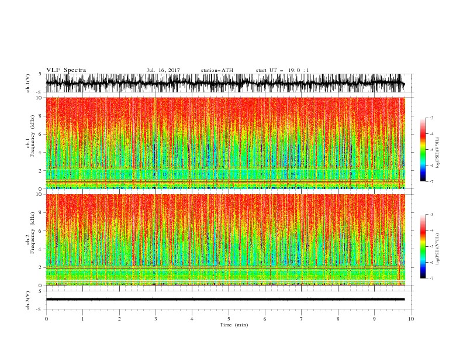Screen dimensions: 463x358
Task: Click the "ch.1(V)" waveform axis label
Action: pyautogui.click(x=28, y=83)
